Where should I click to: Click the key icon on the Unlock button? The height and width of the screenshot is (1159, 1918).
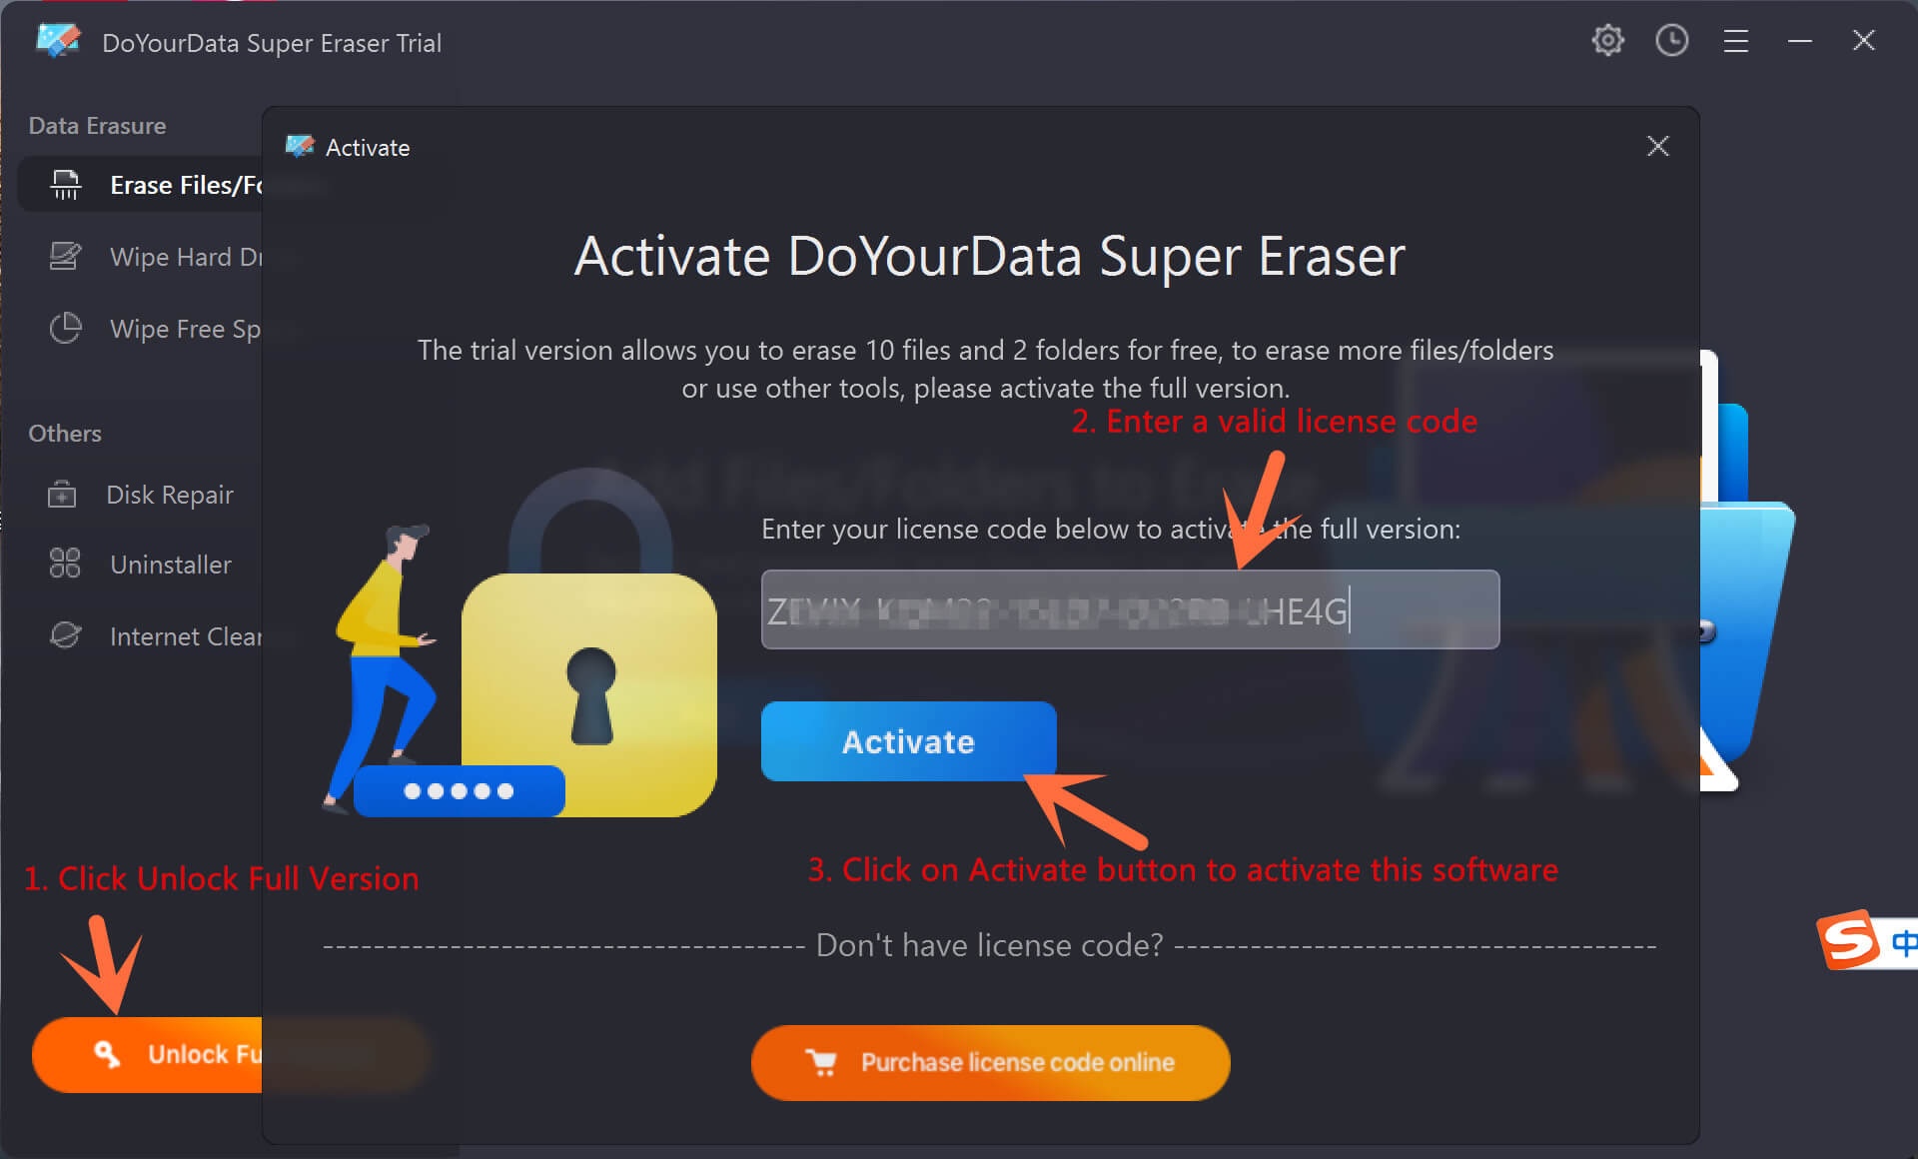coord(107,1054)
